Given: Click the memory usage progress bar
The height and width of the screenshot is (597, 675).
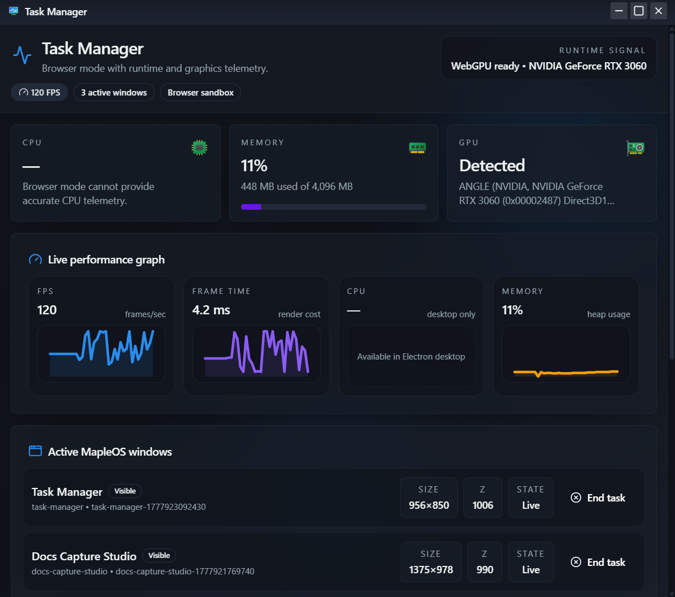Looking at the screenshot, I should click(334, 207).
